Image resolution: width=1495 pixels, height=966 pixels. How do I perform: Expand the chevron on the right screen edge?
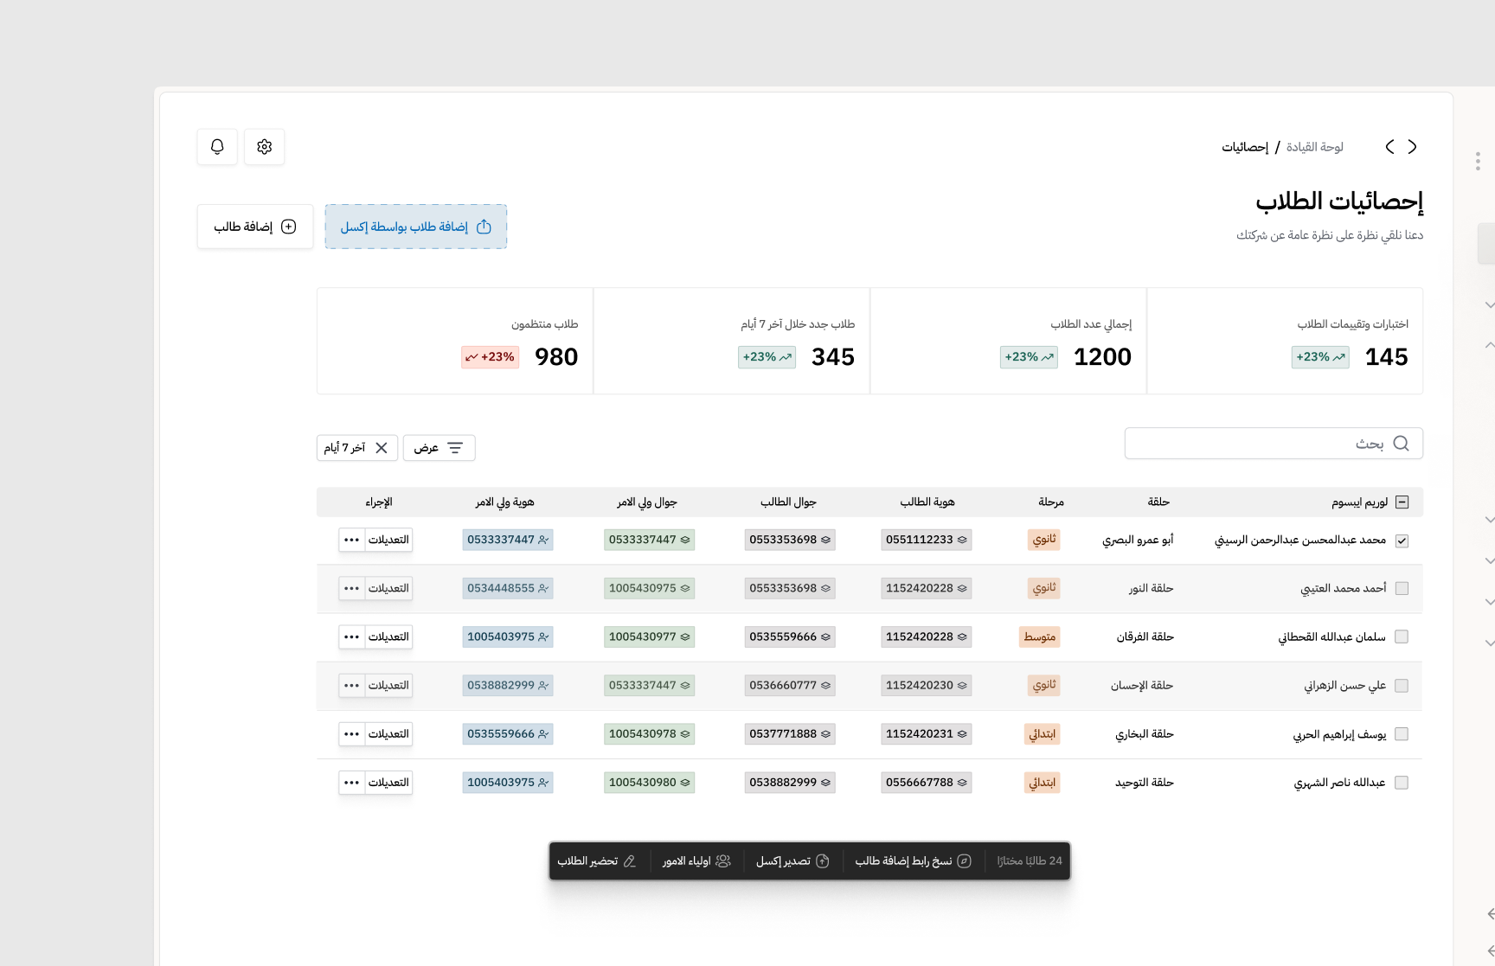pos(1489,304)
